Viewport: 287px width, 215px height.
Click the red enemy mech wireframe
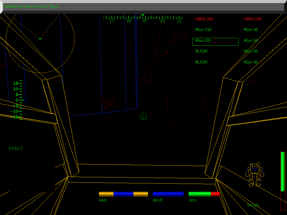coord(106,102)
